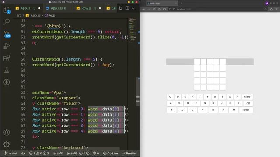
Task: Open changes compare icon in editor toolbar
Action: 121,8
